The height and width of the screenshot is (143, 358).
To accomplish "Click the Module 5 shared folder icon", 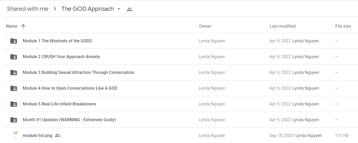I will tap(14, 104).
